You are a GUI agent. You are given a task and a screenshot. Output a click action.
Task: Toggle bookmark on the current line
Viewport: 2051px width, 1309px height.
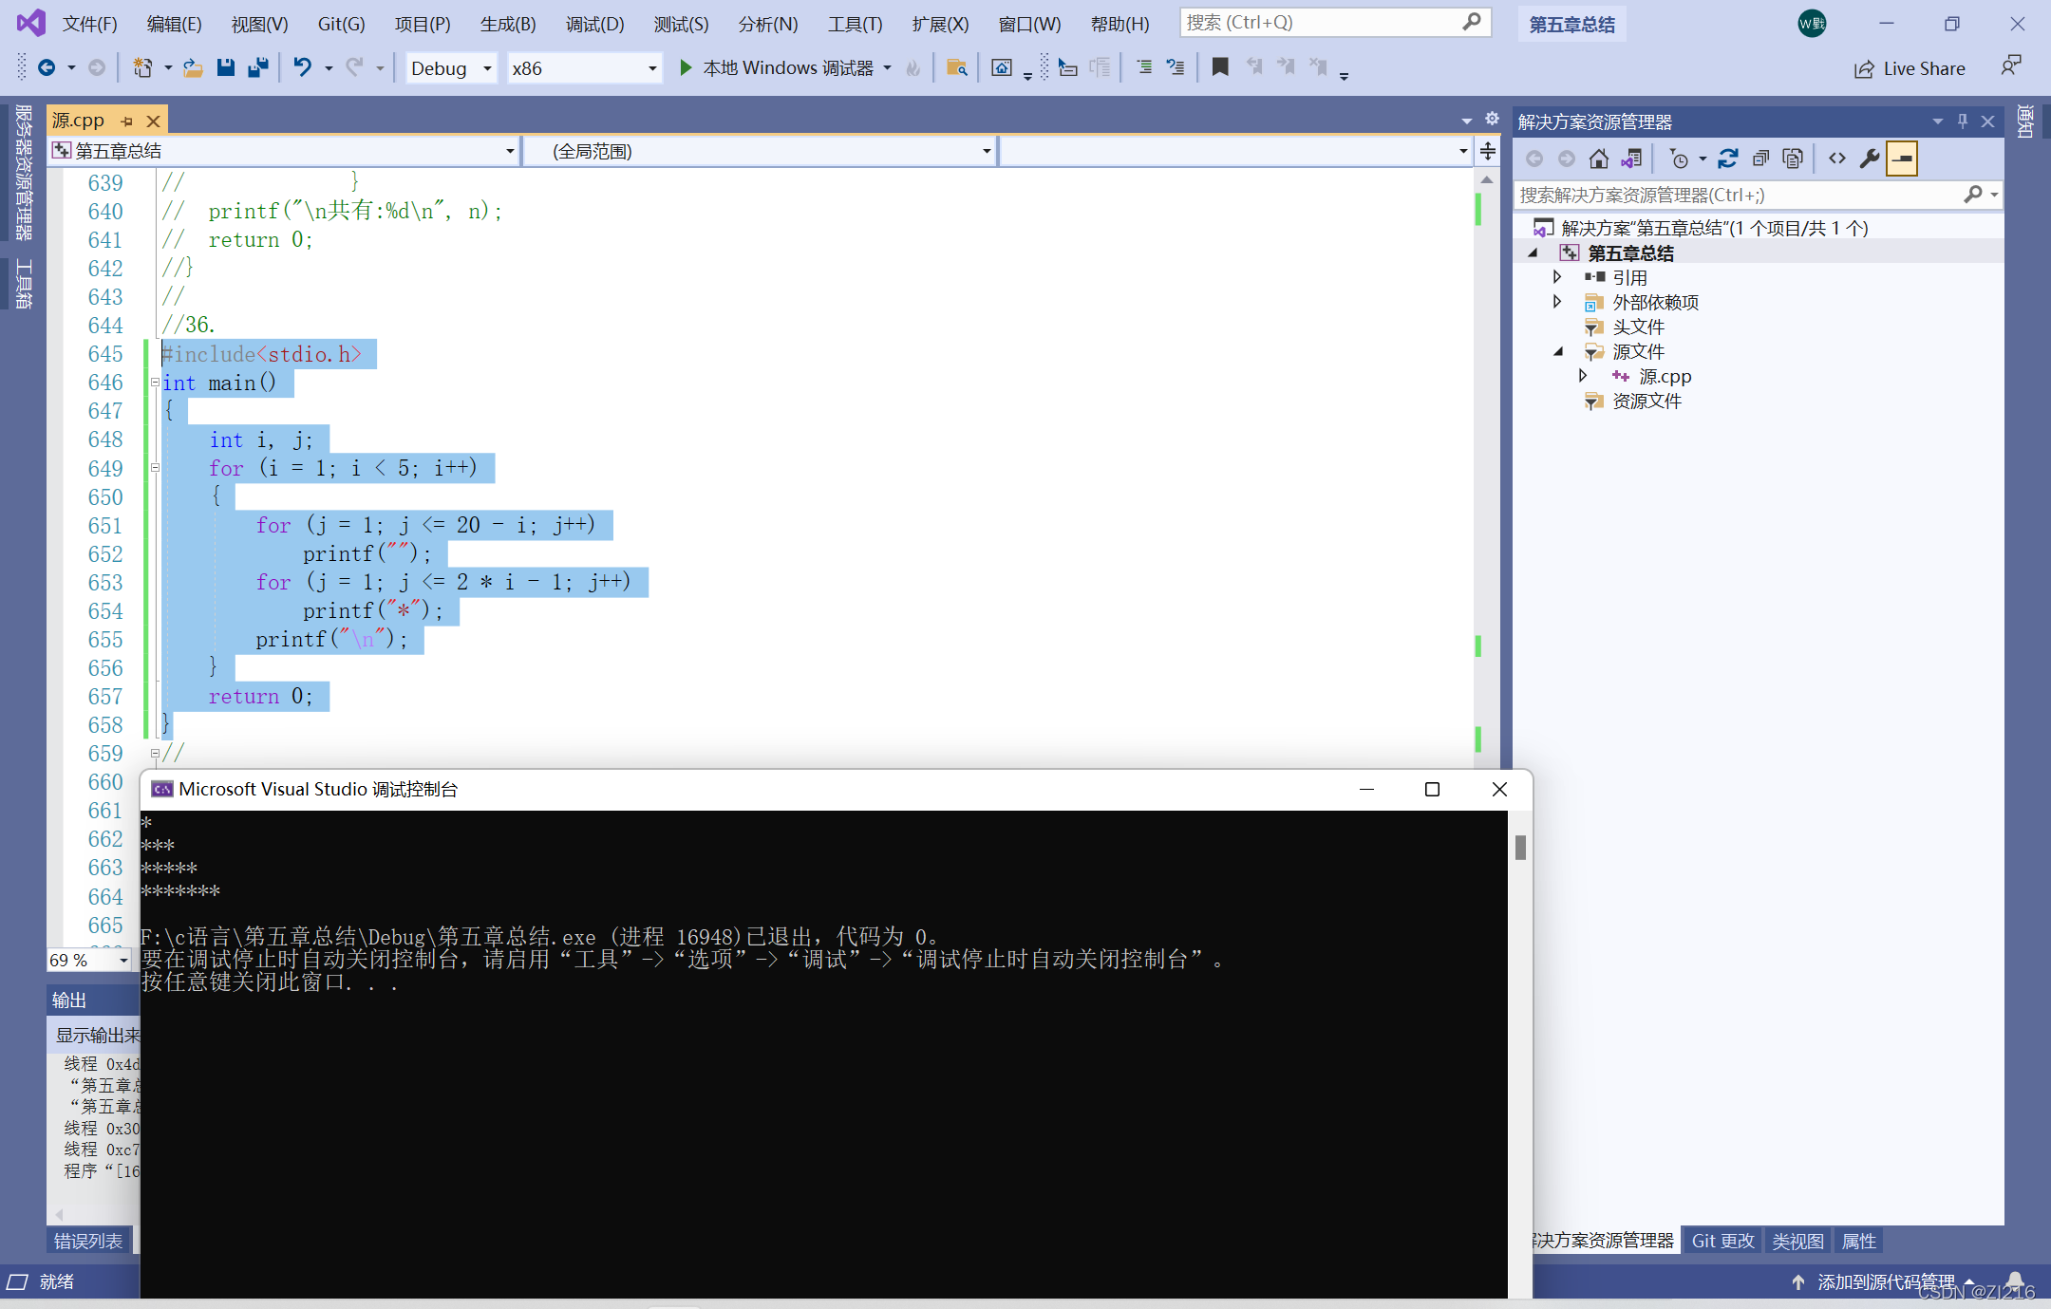[1220, 66]
